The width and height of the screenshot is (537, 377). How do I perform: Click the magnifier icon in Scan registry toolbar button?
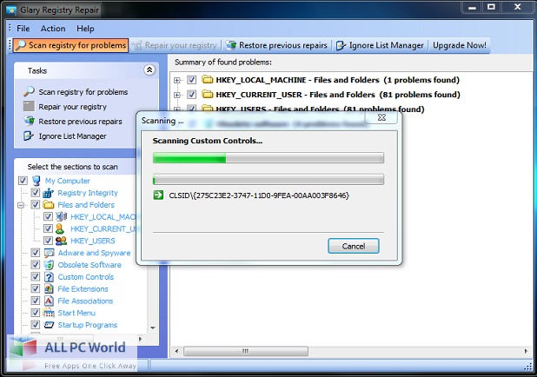pos(21,45)
